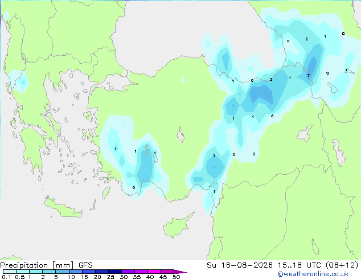Click the '(06+12)' forecast run text
This screenshot has width=361, height=279.
(342, 265)
